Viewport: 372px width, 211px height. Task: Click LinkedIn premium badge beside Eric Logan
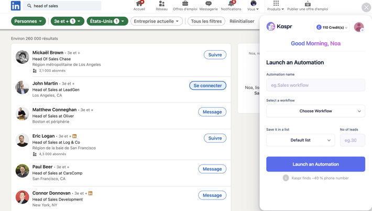click(x=74, y=136)
